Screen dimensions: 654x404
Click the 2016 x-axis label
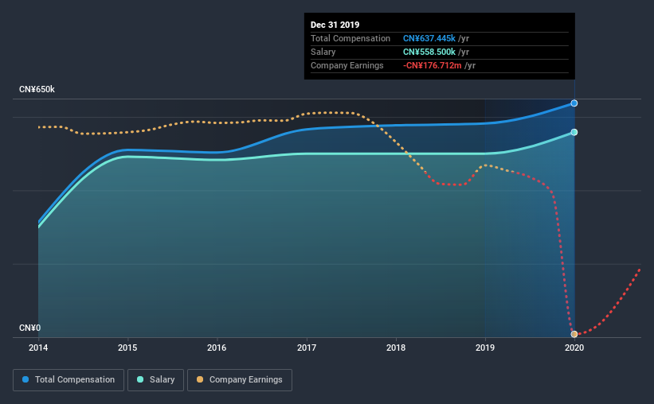click(217, 348)
